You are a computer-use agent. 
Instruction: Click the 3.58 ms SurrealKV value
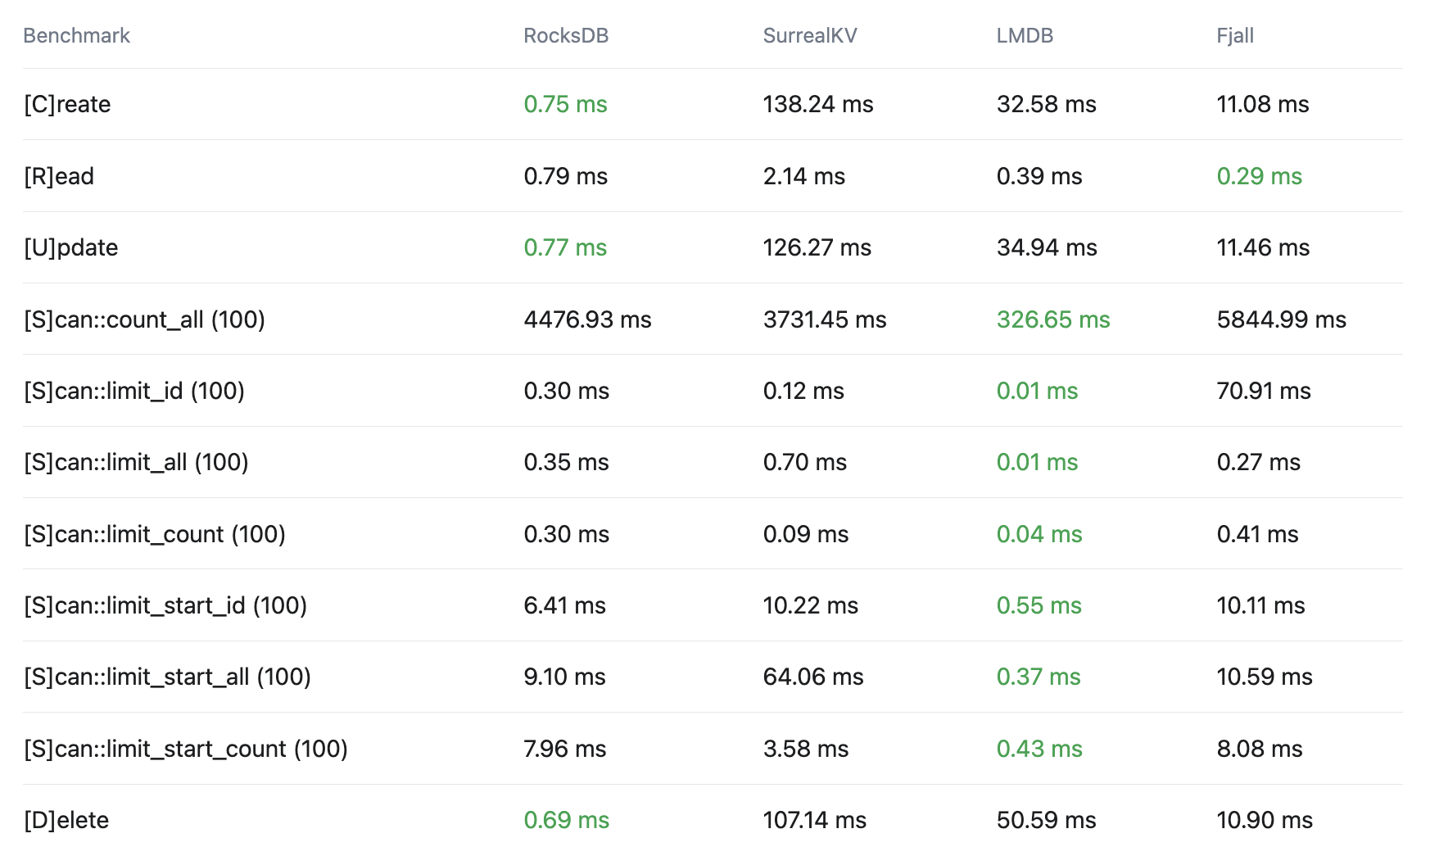point(806,749)
